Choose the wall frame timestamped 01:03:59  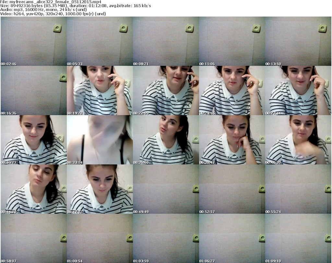tap(166, 238)
